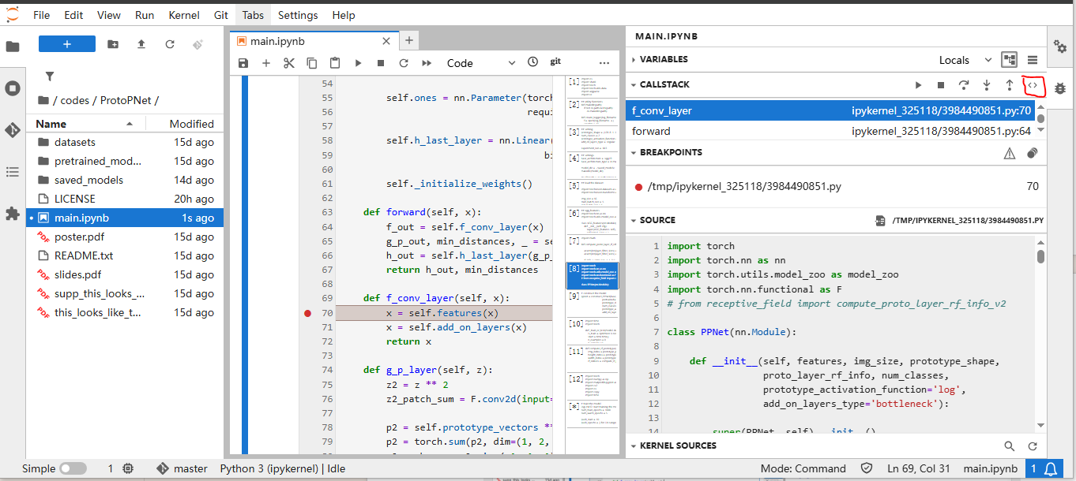
Task: Remove all breakpoints icon in Breakpoints panel
Action: point(1032,153)
